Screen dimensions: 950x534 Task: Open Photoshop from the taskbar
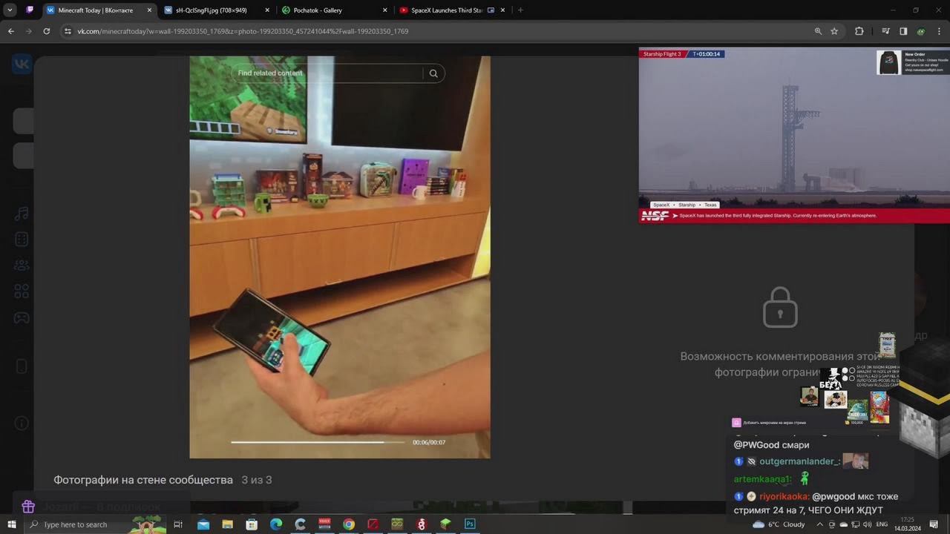click(x=470, y=524)
